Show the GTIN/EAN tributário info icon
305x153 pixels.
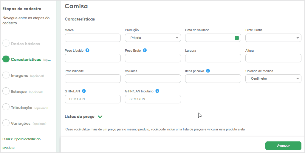tap(157, 91)
